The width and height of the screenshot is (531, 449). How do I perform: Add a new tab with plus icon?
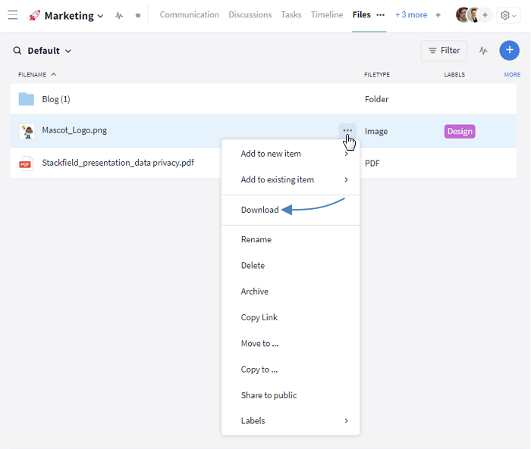[x=438, y=15]
